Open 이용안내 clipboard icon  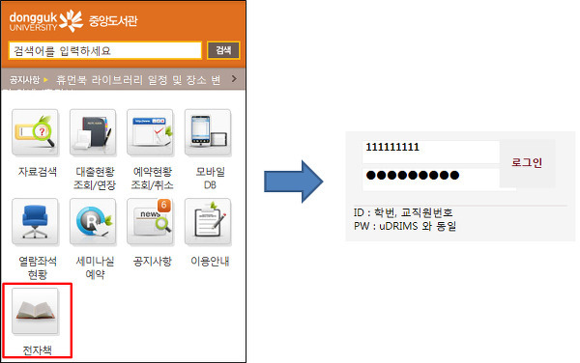coord(208,222)
